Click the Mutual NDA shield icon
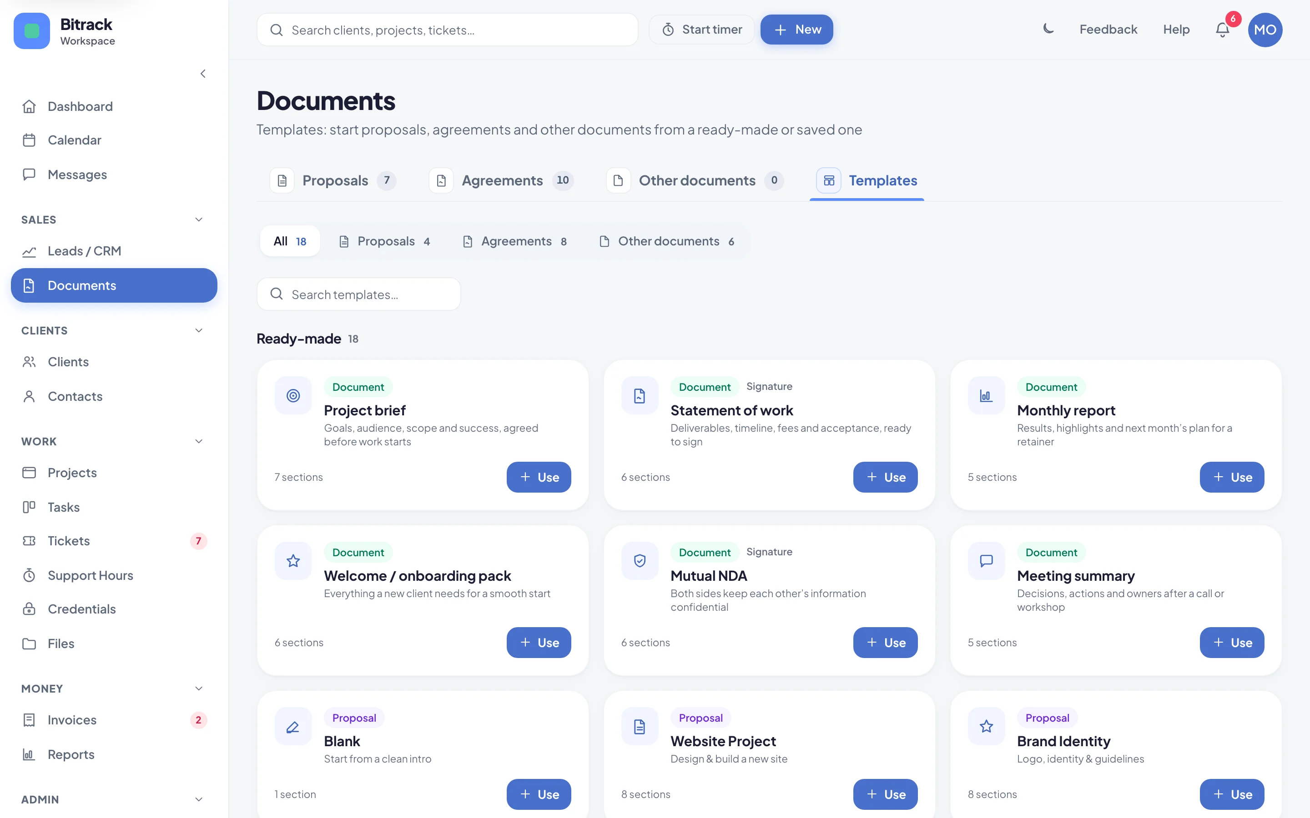Screen dimensions: 1310x818 point(640,561)
